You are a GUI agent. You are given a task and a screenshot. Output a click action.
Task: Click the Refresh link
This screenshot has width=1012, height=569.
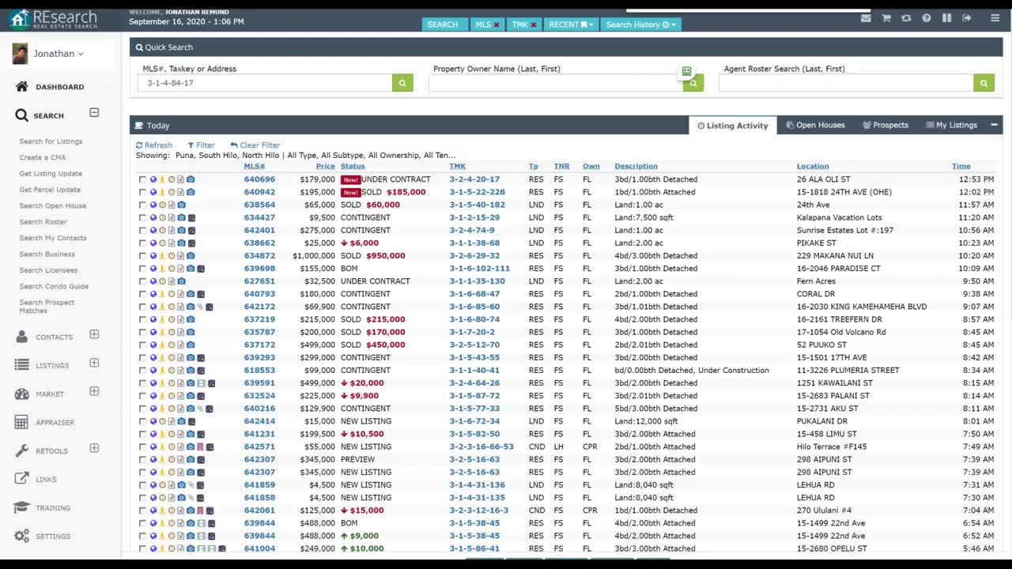[x=154, y=145]
